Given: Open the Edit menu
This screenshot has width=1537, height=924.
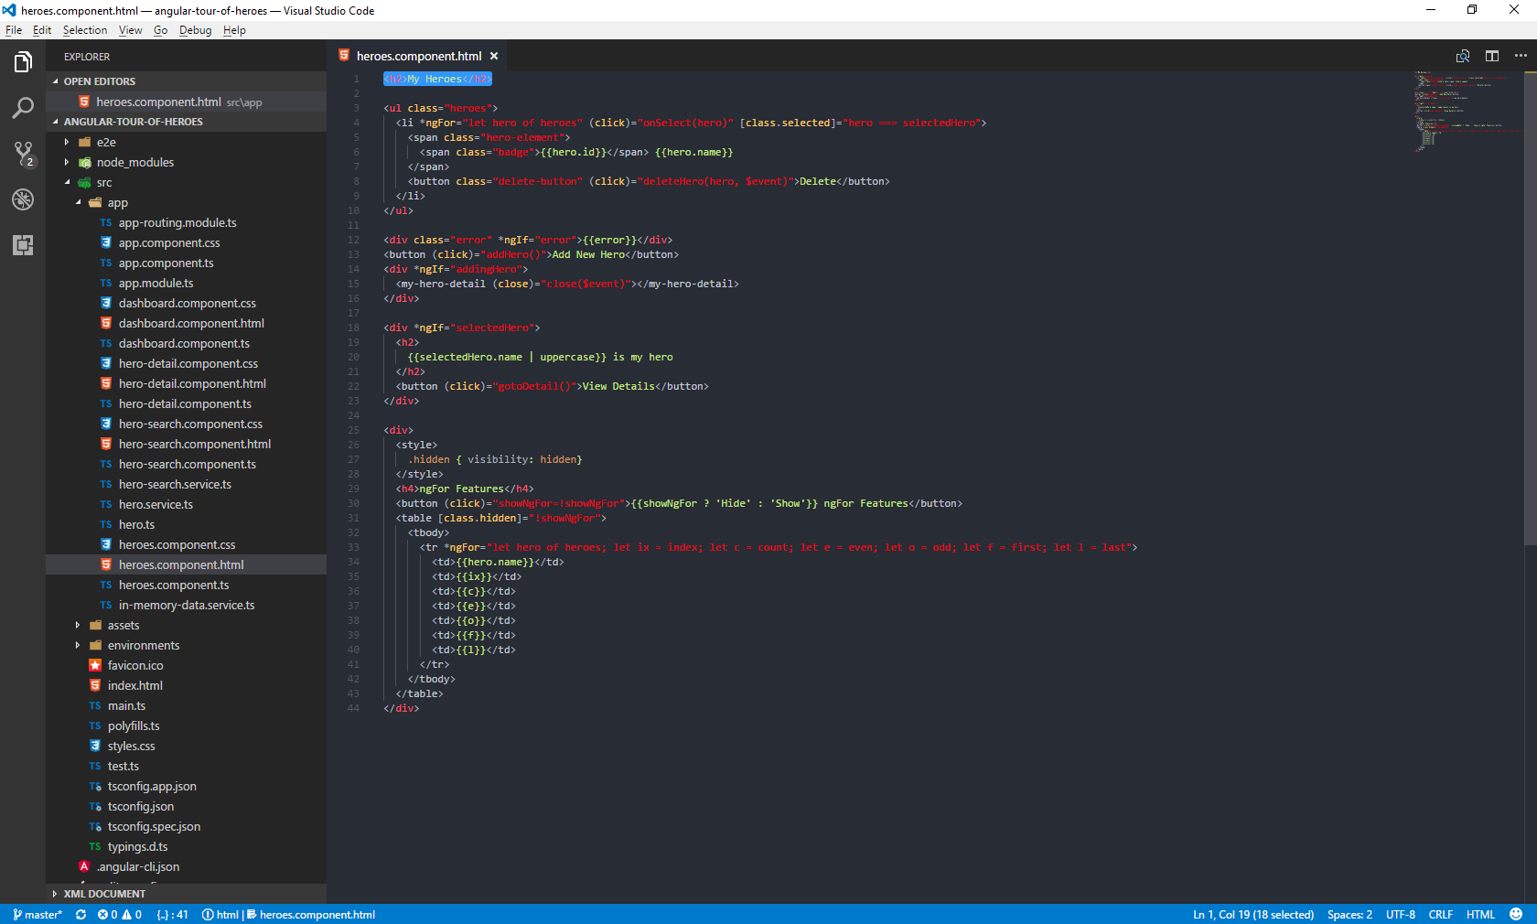Looking at the screenshot, I should [x=42, y=30].
